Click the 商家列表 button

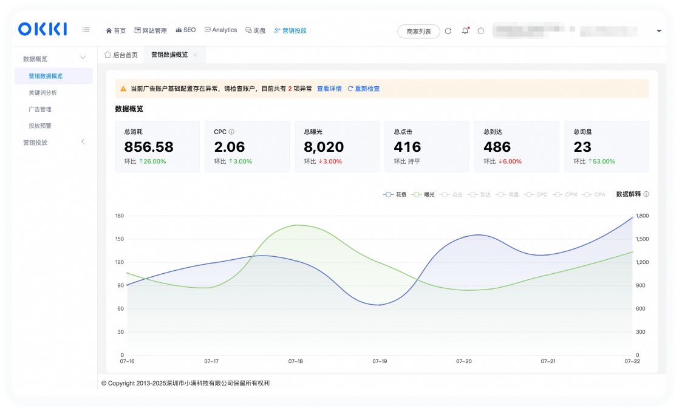click(418, 31)
